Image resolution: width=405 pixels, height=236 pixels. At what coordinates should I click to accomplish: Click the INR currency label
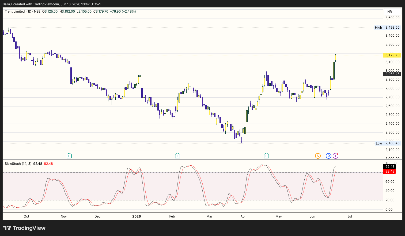coord(389,12)
